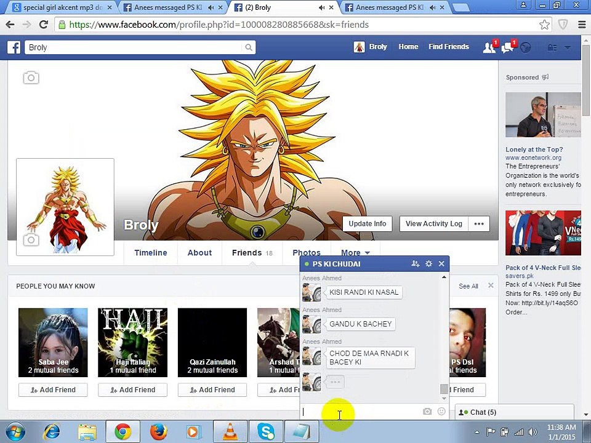The width and height of the screenshot is (591, 443).
Task: Click page vertical scrollbar thumb
Action: [587, 80]
